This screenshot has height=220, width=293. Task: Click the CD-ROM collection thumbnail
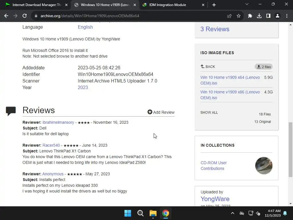(264, 166)
